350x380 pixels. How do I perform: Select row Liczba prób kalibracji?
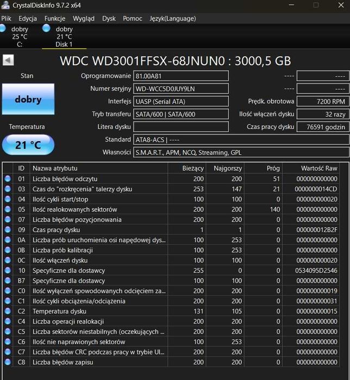[x=171, y=250]
